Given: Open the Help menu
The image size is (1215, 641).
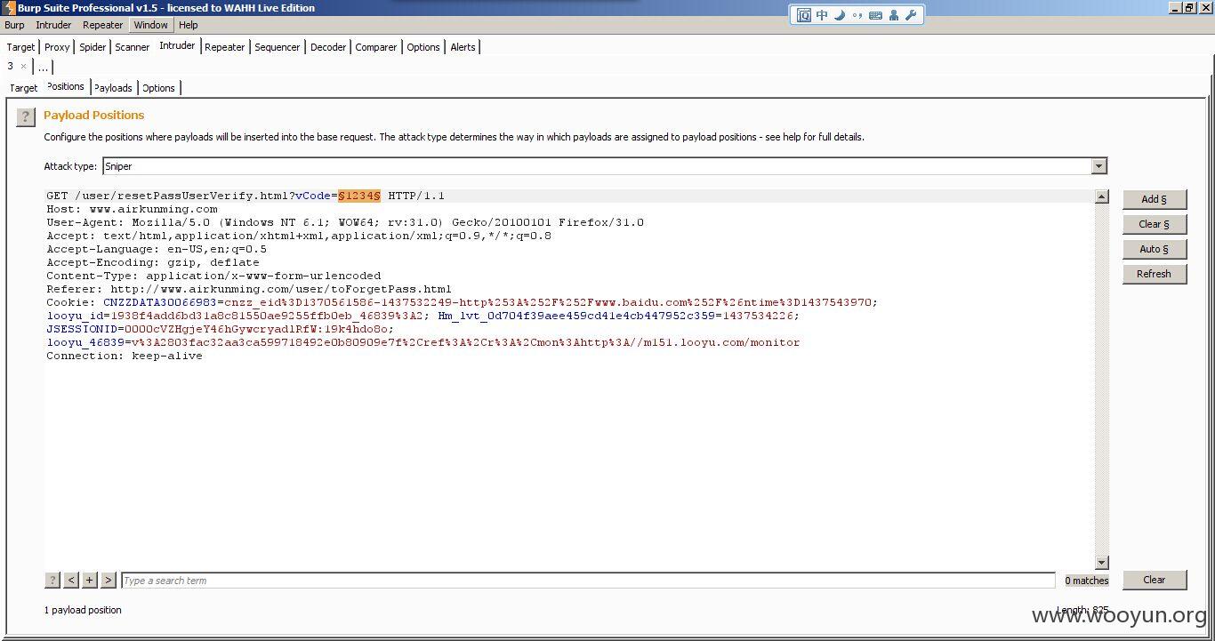Looking at the screenshot, I should [189, 25].
